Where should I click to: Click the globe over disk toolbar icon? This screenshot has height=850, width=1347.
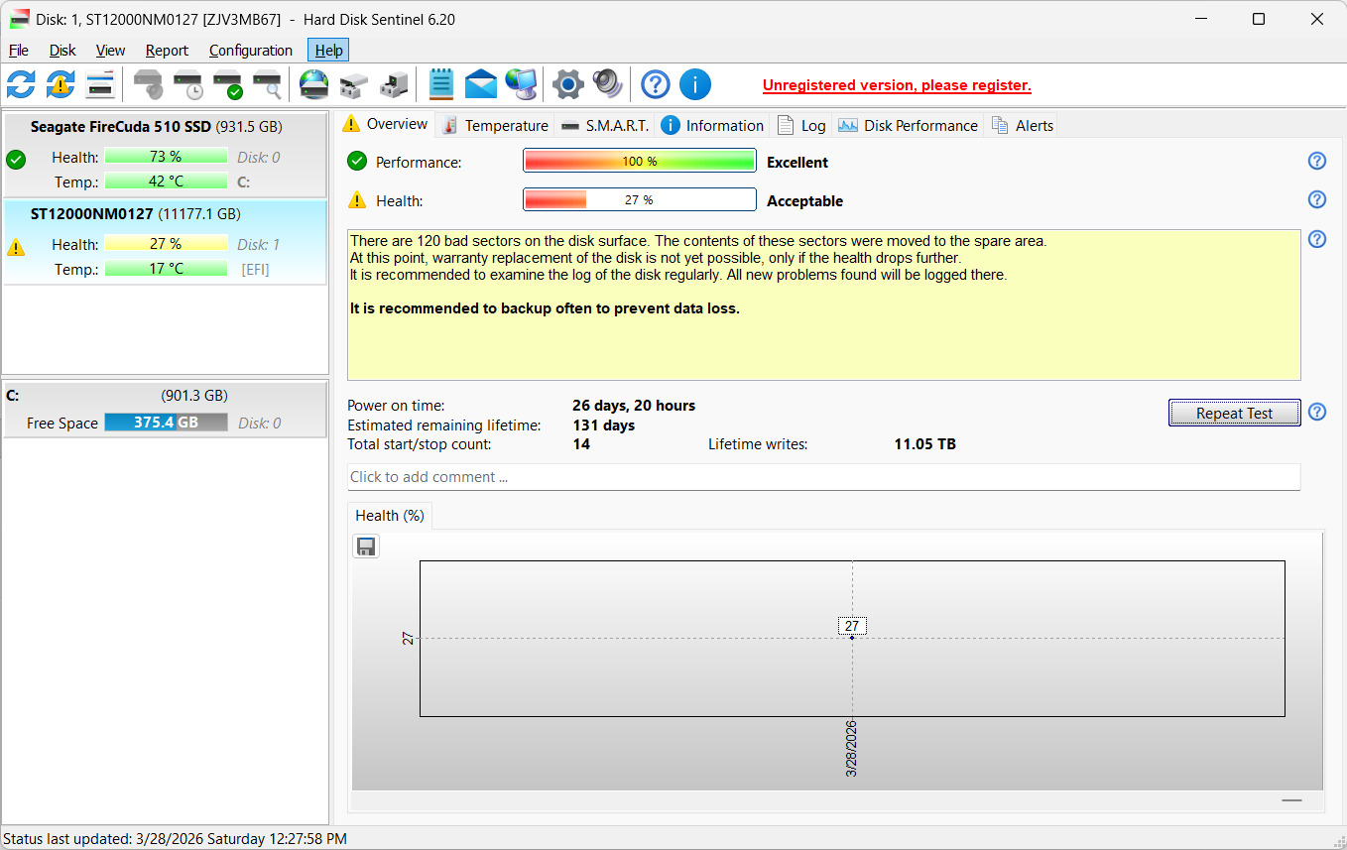(314, 84)
